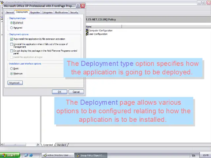Image resolution: width=211 pixels, height=158 pixels.
Task: Switch to the Standard view tab
Action: click(x=61, y=145)
